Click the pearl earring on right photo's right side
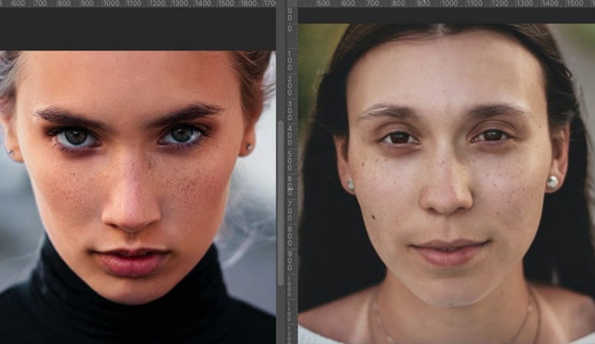 click(x=552, y=182)
